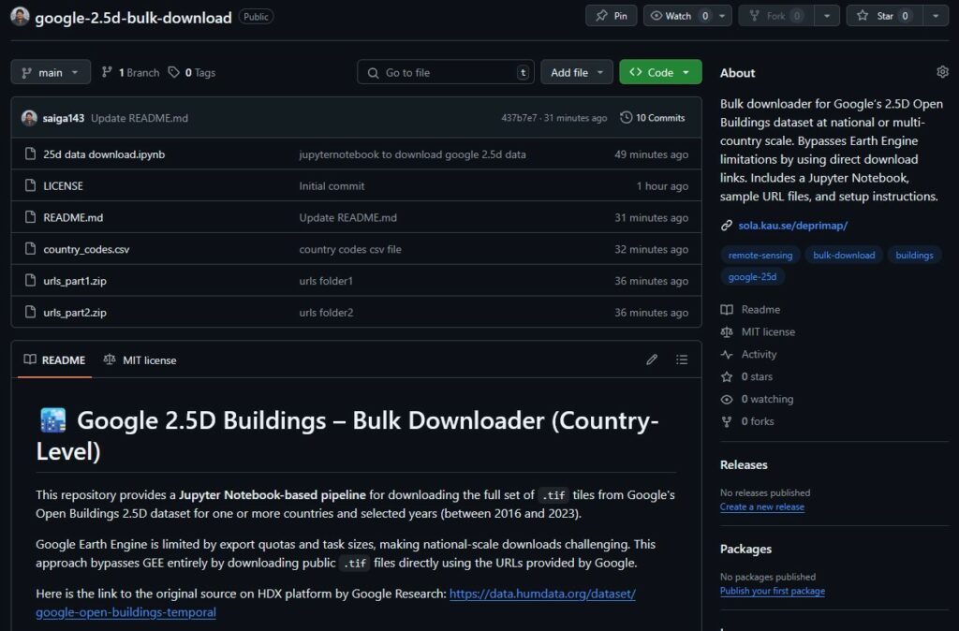Open commit message 'jupyternotebook to download google 2.5d data'
This screenshot has width=959, height=631.
point(413,154)
